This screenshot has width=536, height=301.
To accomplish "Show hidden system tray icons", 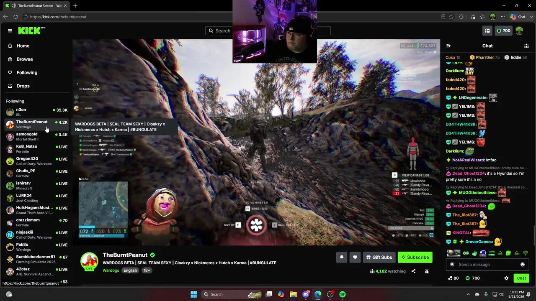I will [x=468, y=294].
